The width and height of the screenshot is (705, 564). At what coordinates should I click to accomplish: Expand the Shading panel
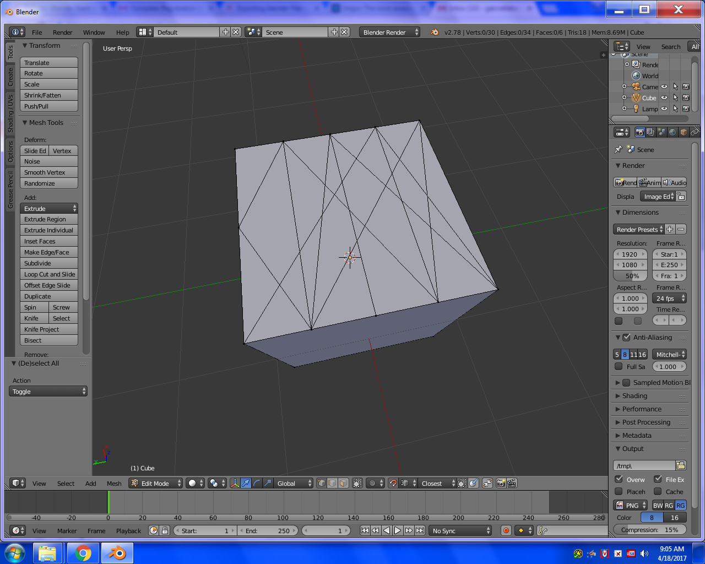point(634,395)
